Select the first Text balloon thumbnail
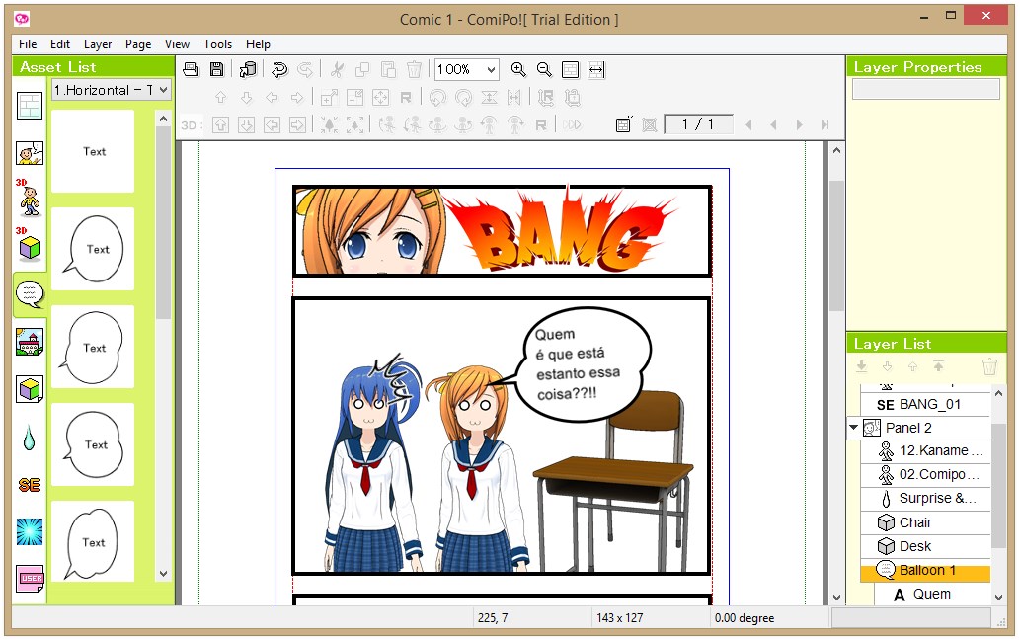Screen dimensions: 1020x640 click(93, 151)
